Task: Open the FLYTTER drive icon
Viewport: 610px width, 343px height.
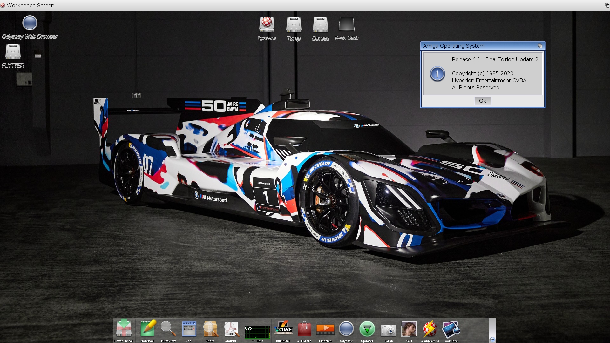Action: [x=13, y=52]
